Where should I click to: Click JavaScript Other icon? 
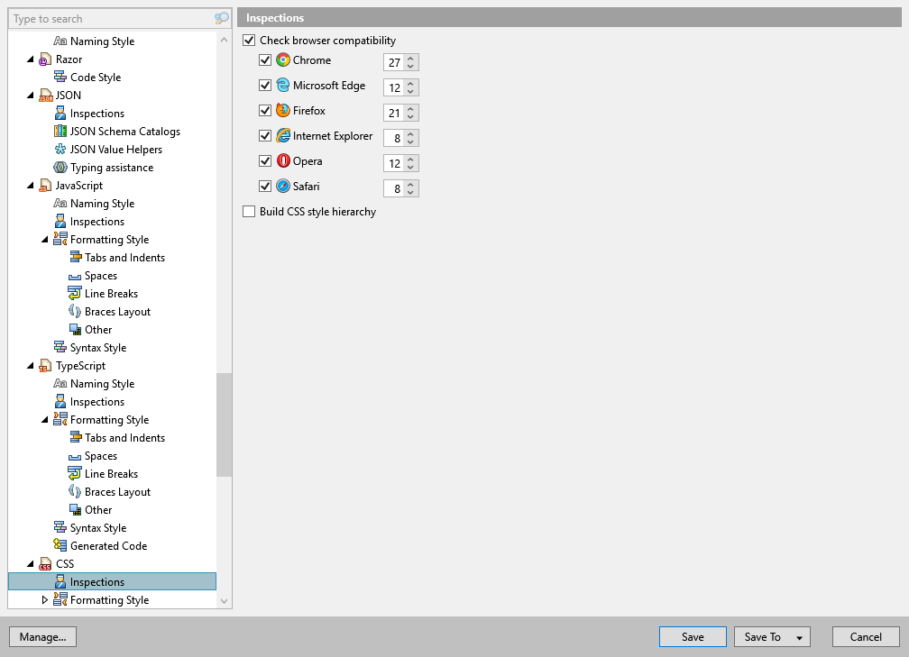[x=76, y=329]
